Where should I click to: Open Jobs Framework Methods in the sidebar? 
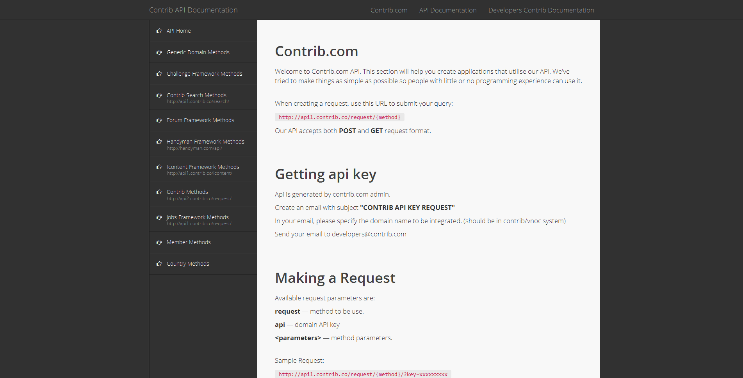coord(203,219)
